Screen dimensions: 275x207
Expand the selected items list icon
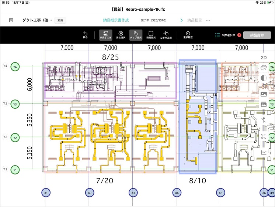[217, 35]
